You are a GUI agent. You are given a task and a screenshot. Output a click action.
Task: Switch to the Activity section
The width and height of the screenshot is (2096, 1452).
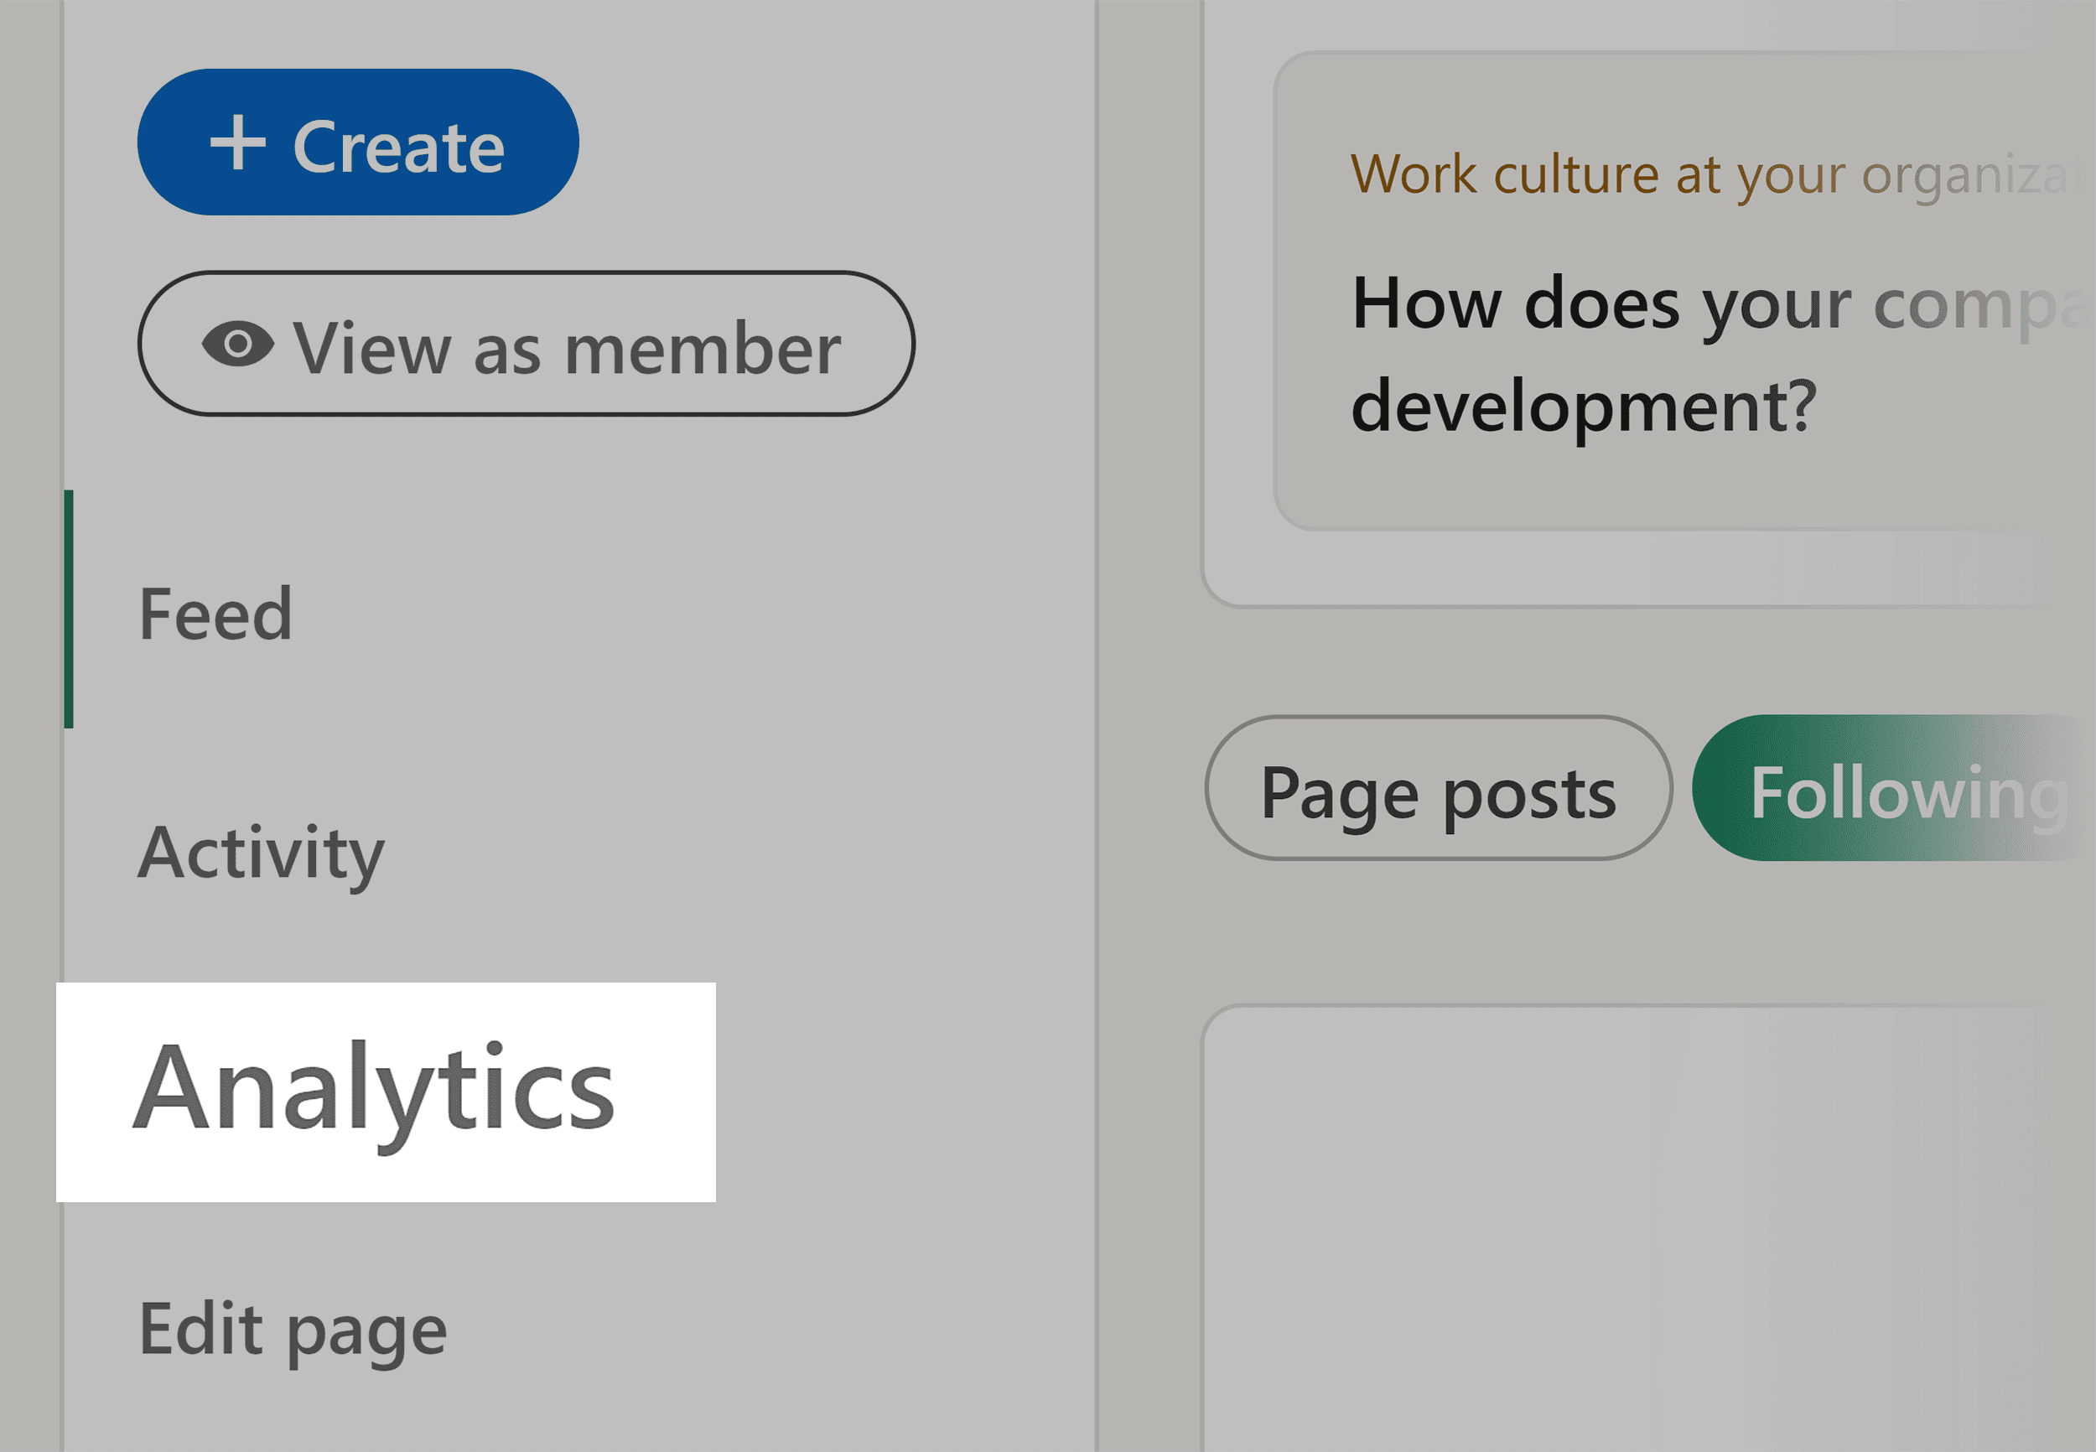pyautogui.click(x=260, y=851)
